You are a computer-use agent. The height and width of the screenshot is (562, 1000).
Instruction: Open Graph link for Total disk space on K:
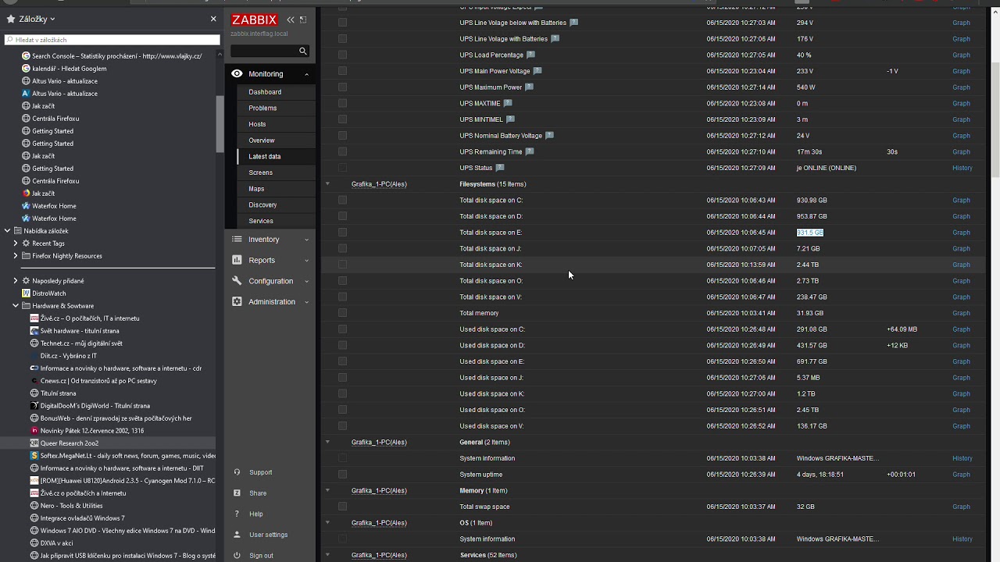(961, 265)
